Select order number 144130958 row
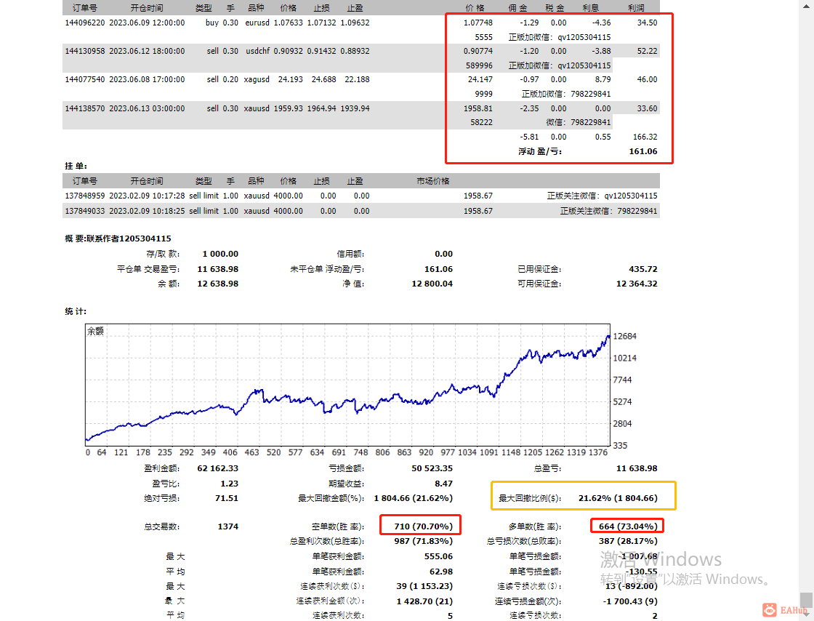 pyautogui.click(x=360, y=58)
